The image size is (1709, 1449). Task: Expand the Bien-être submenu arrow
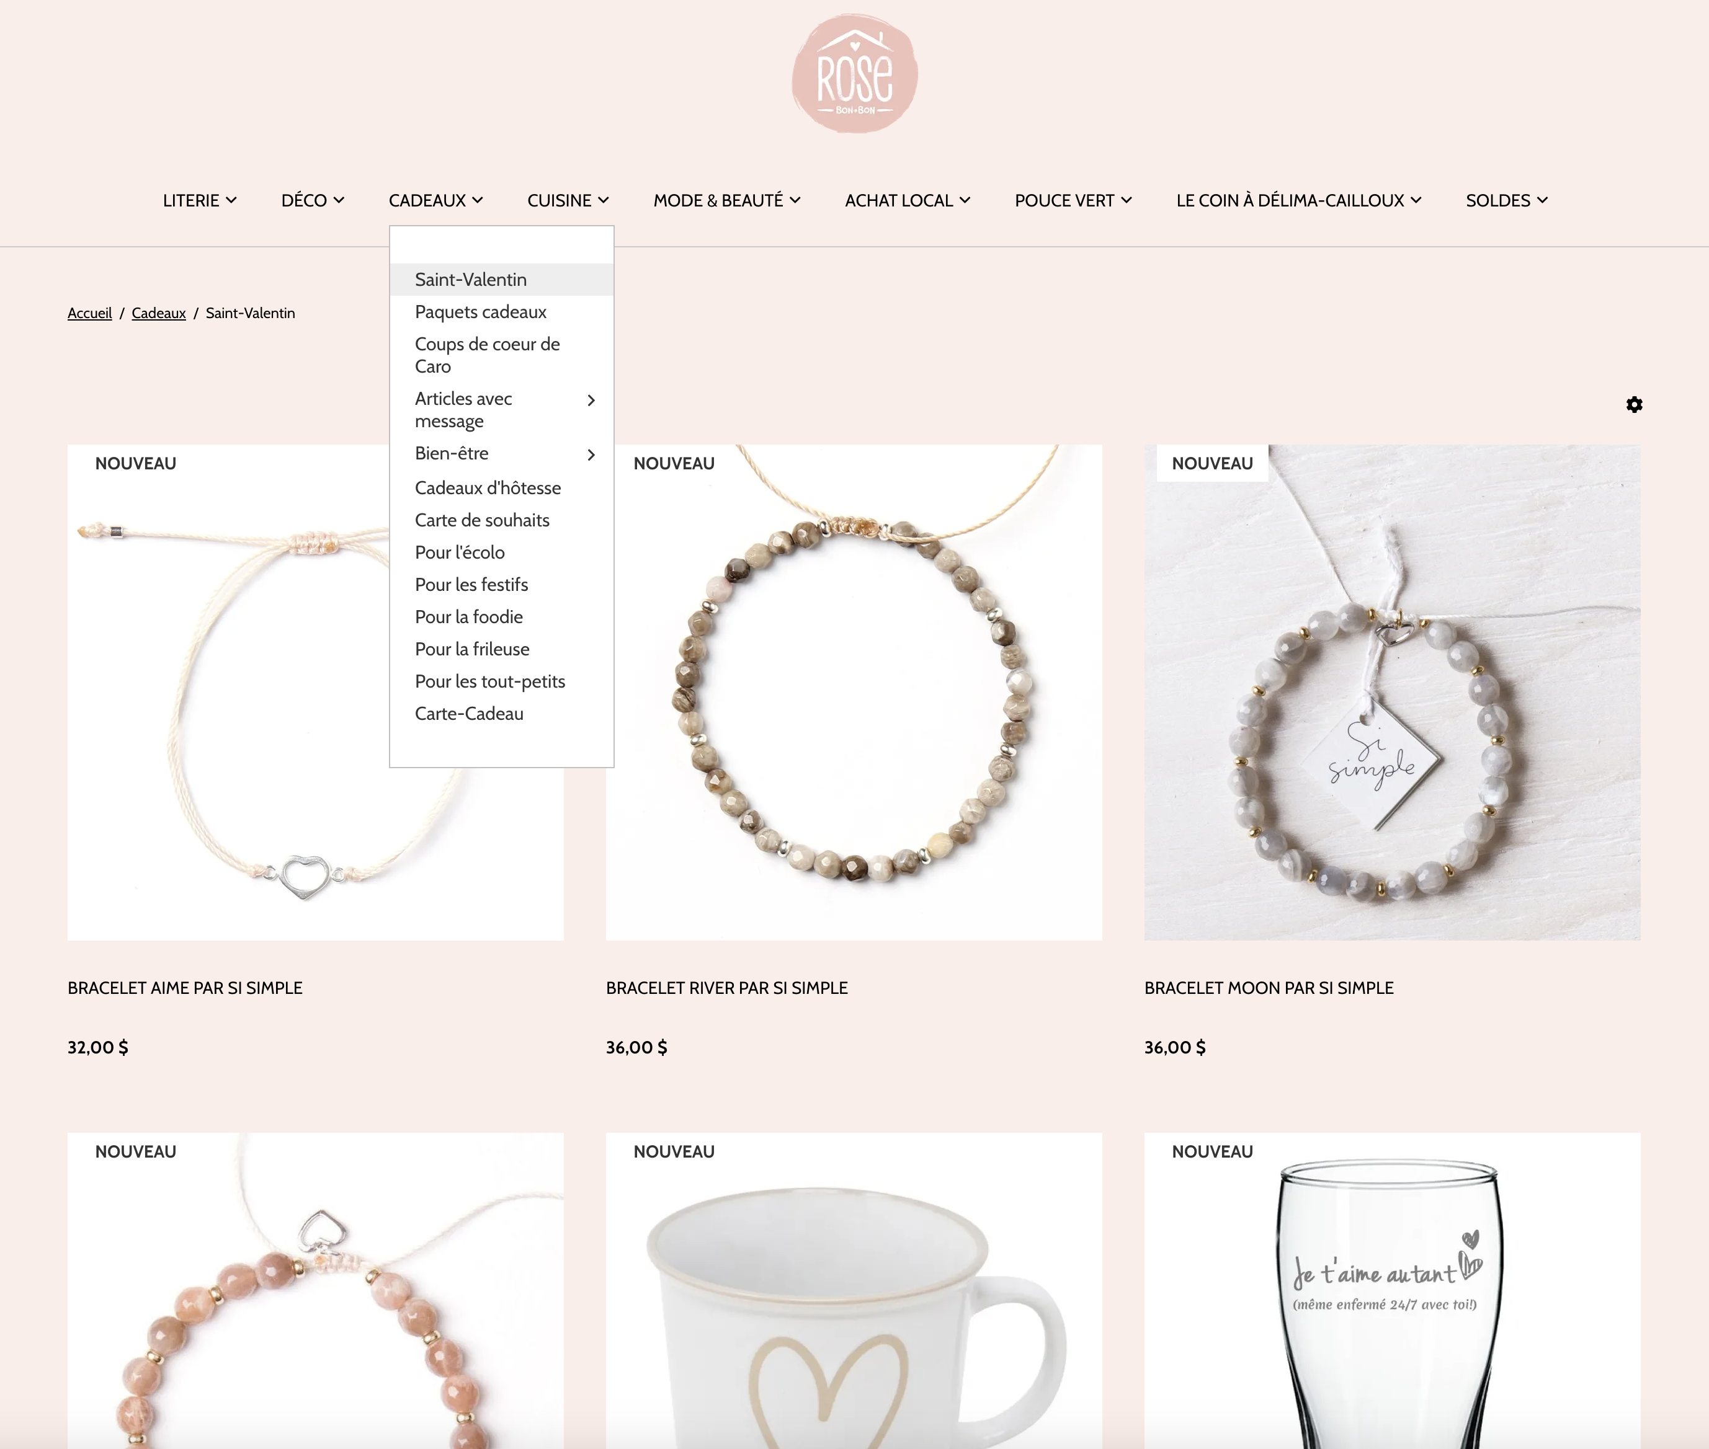(x=591, y=454)
